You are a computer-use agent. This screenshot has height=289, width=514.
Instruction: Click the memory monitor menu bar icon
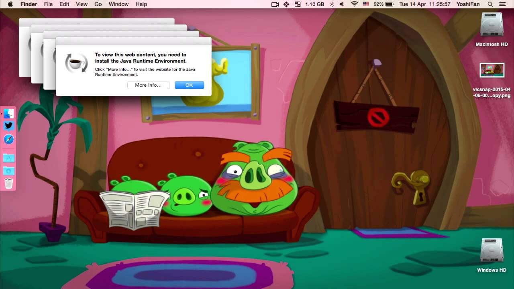[298, 4]
